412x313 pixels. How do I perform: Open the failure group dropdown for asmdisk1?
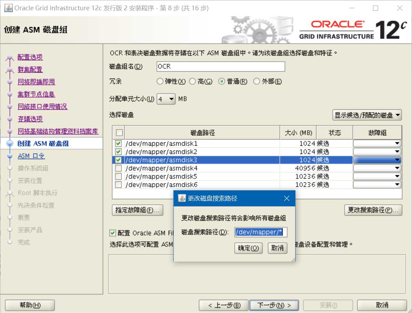(377, 143)
